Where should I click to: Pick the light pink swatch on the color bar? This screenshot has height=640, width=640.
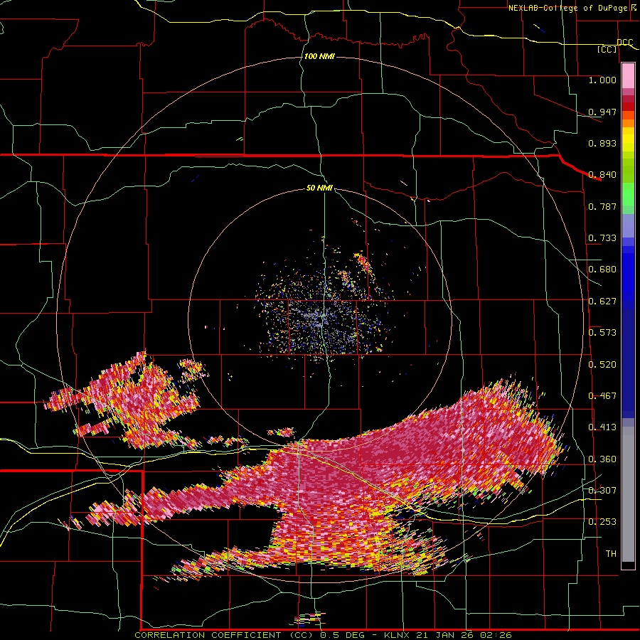[x=628, y=75]
